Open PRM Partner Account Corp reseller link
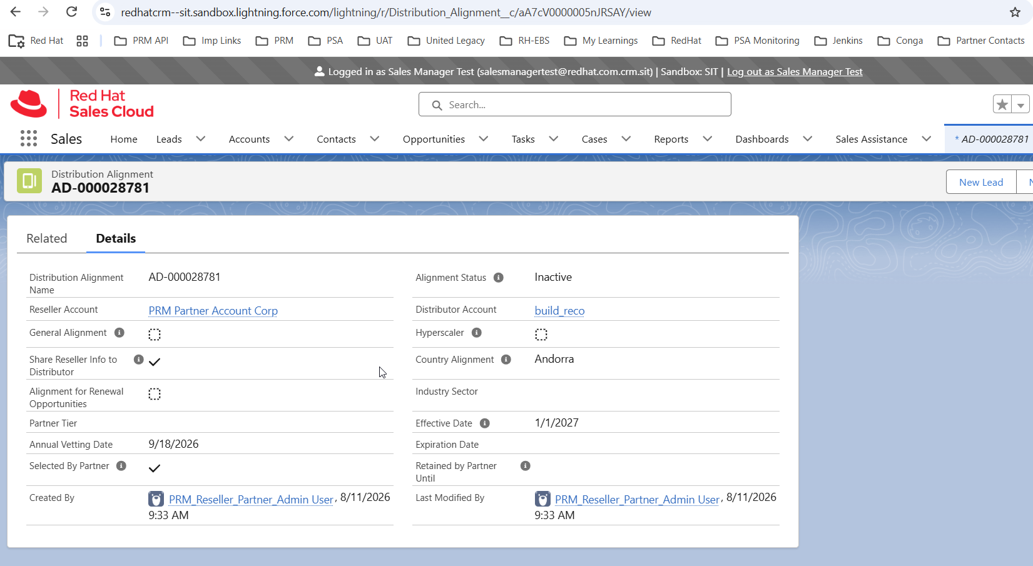 coord(213,311)
